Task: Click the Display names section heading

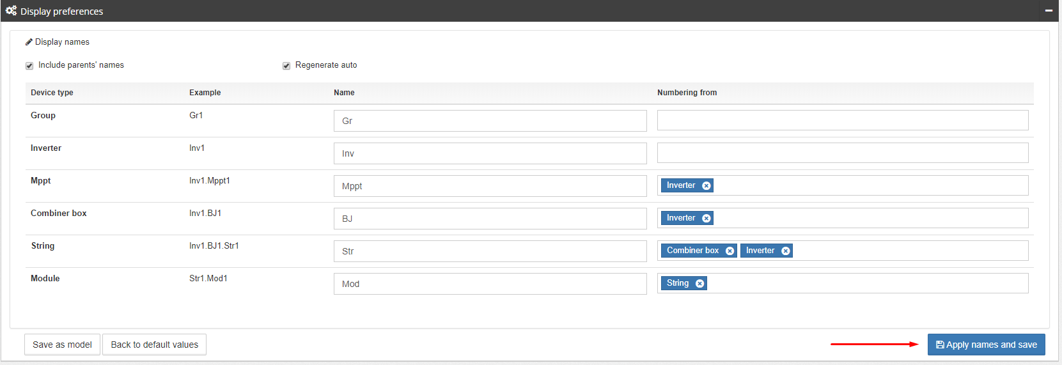Action: 62,42
